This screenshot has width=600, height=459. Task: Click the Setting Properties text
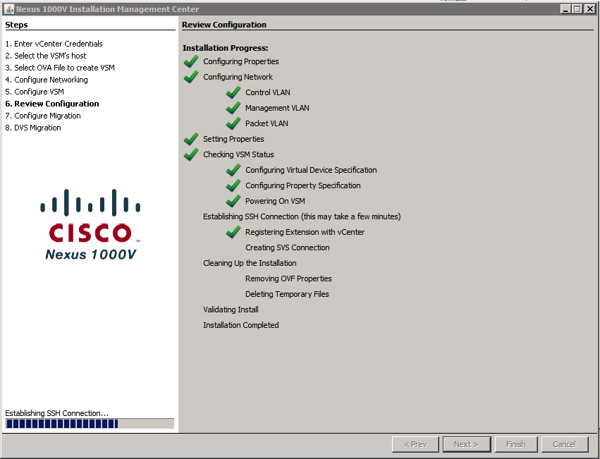click(233, 139)
